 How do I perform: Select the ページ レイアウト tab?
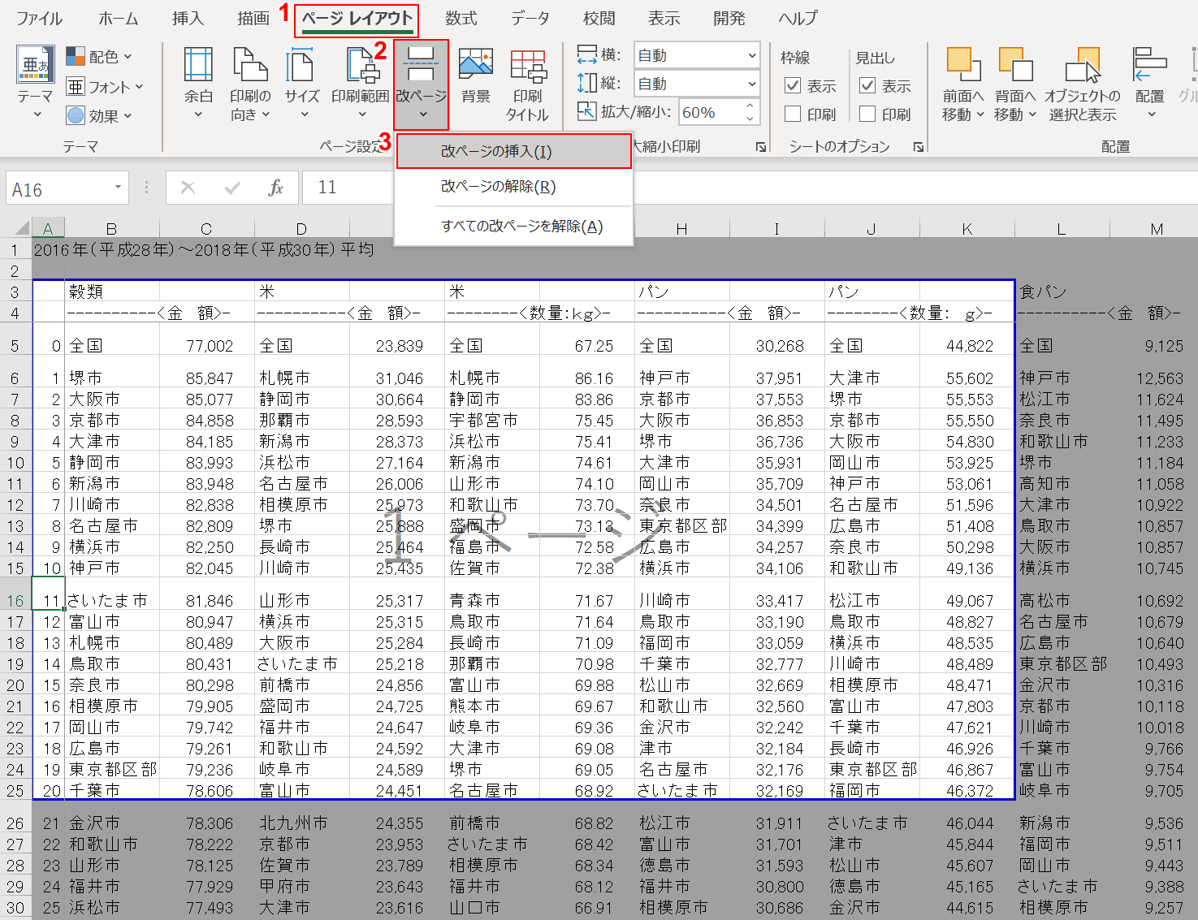tap(357, 19)
